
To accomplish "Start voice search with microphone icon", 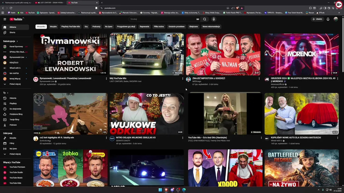I will (x=214, y=19).
